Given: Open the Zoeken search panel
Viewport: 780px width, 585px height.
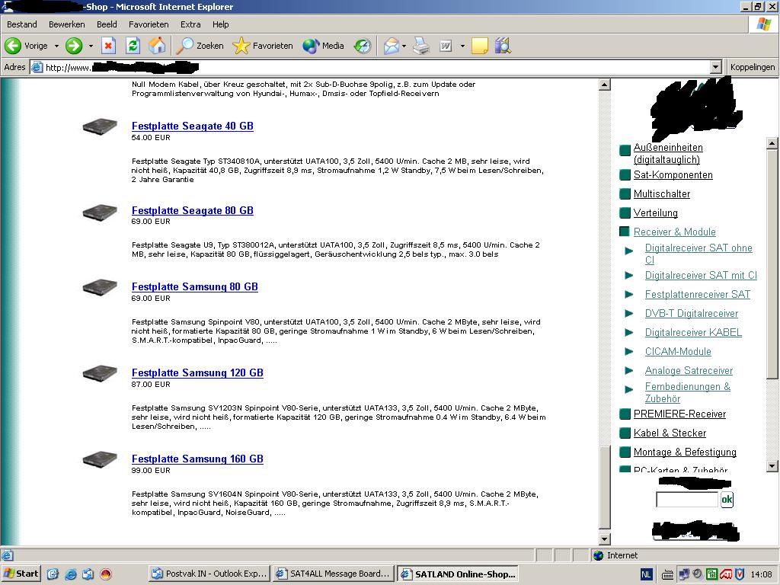Looking at the screenshot, I should (x=200, y=46).
